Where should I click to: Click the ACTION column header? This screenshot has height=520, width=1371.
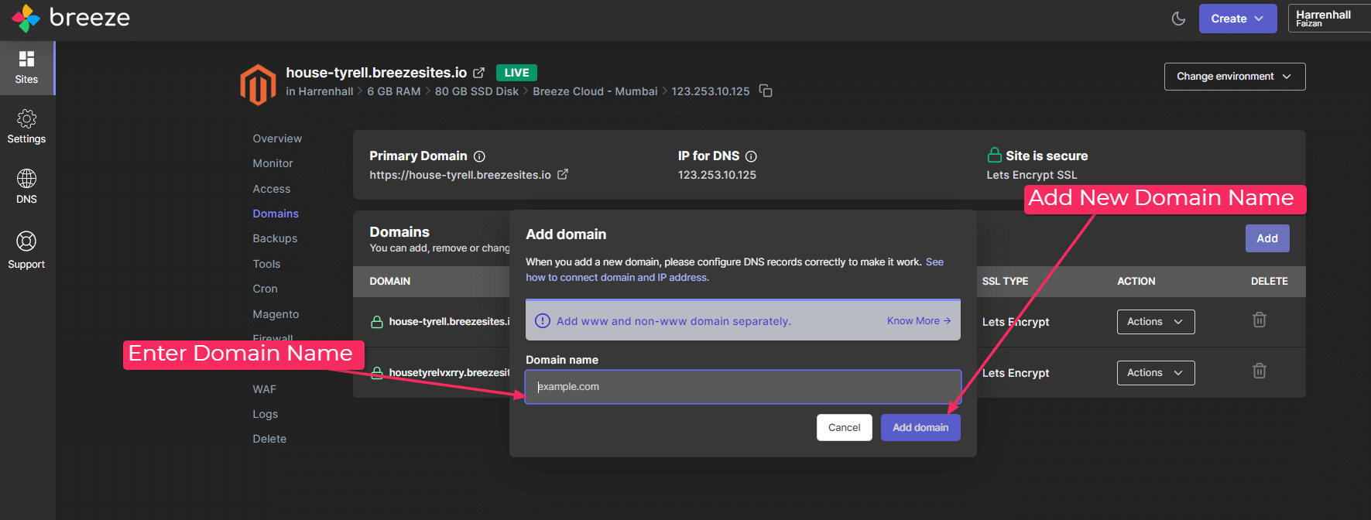[x=1136, y=282]
